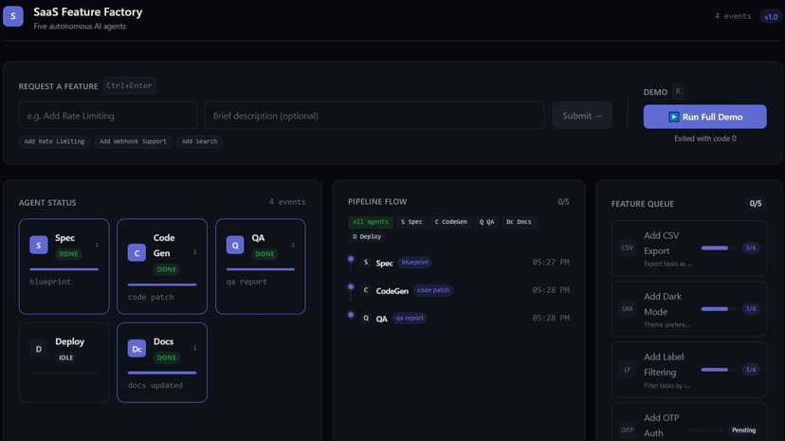The width and height of the screenshot is (785, 441).
Task: Click the Pending status on Add OTP Auth
Action: tap(744, 430)
